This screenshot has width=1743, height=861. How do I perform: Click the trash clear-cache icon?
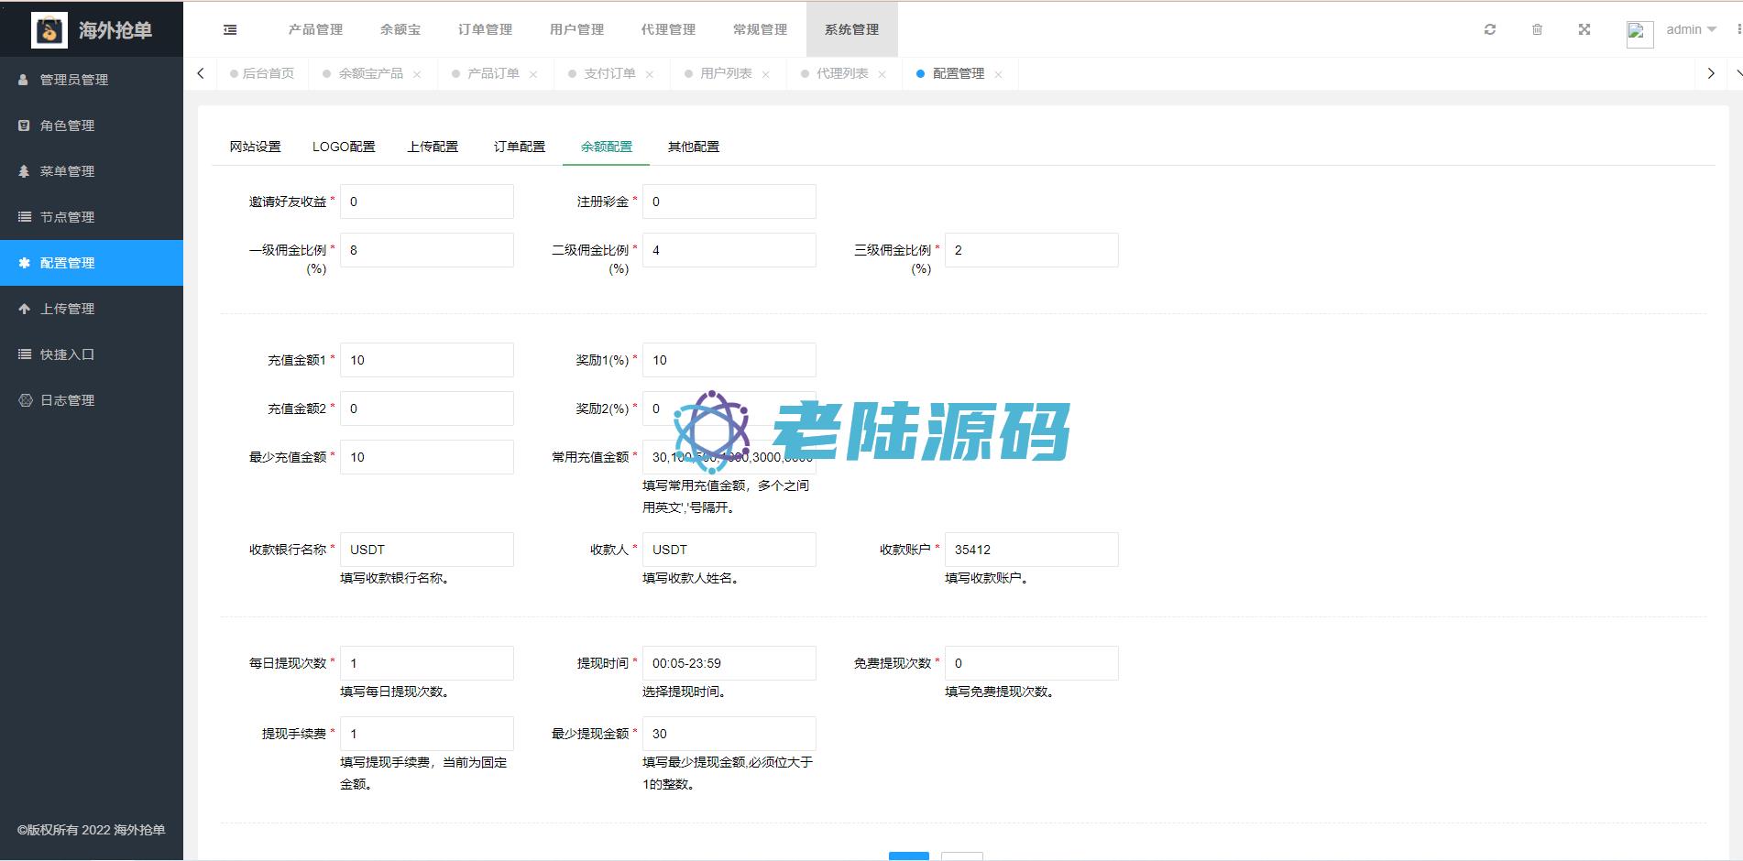1537,29
